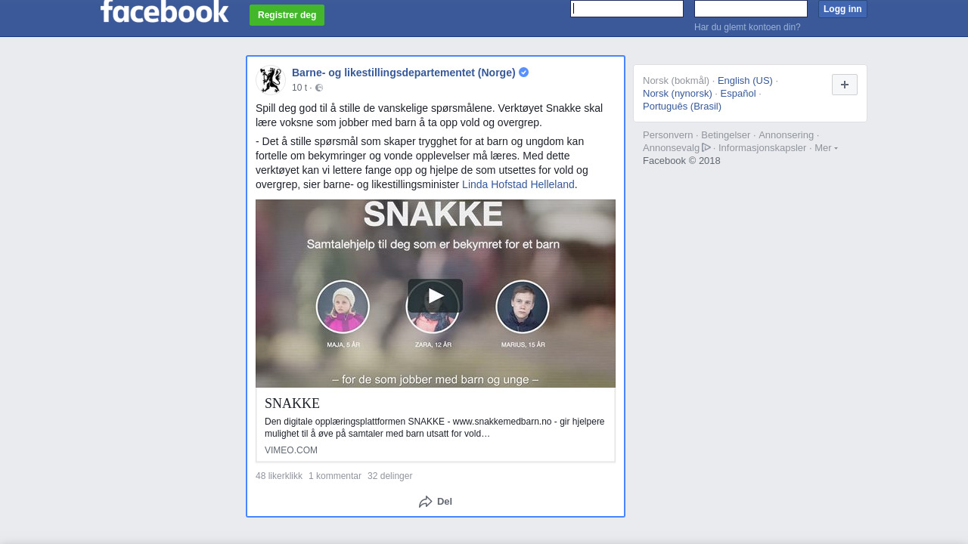
Task: Click the verified badge next to the page name
Action: point(523,73)
